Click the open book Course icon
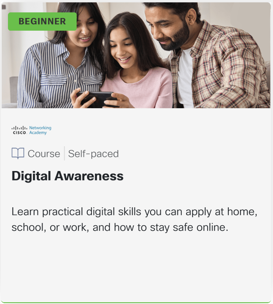Image resolution: width=273 pixels, height=304 pixels. 18,153
